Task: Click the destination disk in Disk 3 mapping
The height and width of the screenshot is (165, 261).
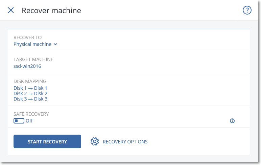Action: coord(41,99)
